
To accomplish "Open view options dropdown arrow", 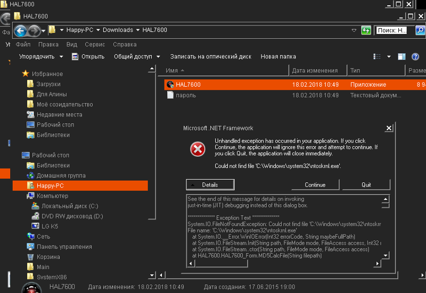I will pyautogui.click(x=389, y=56).
